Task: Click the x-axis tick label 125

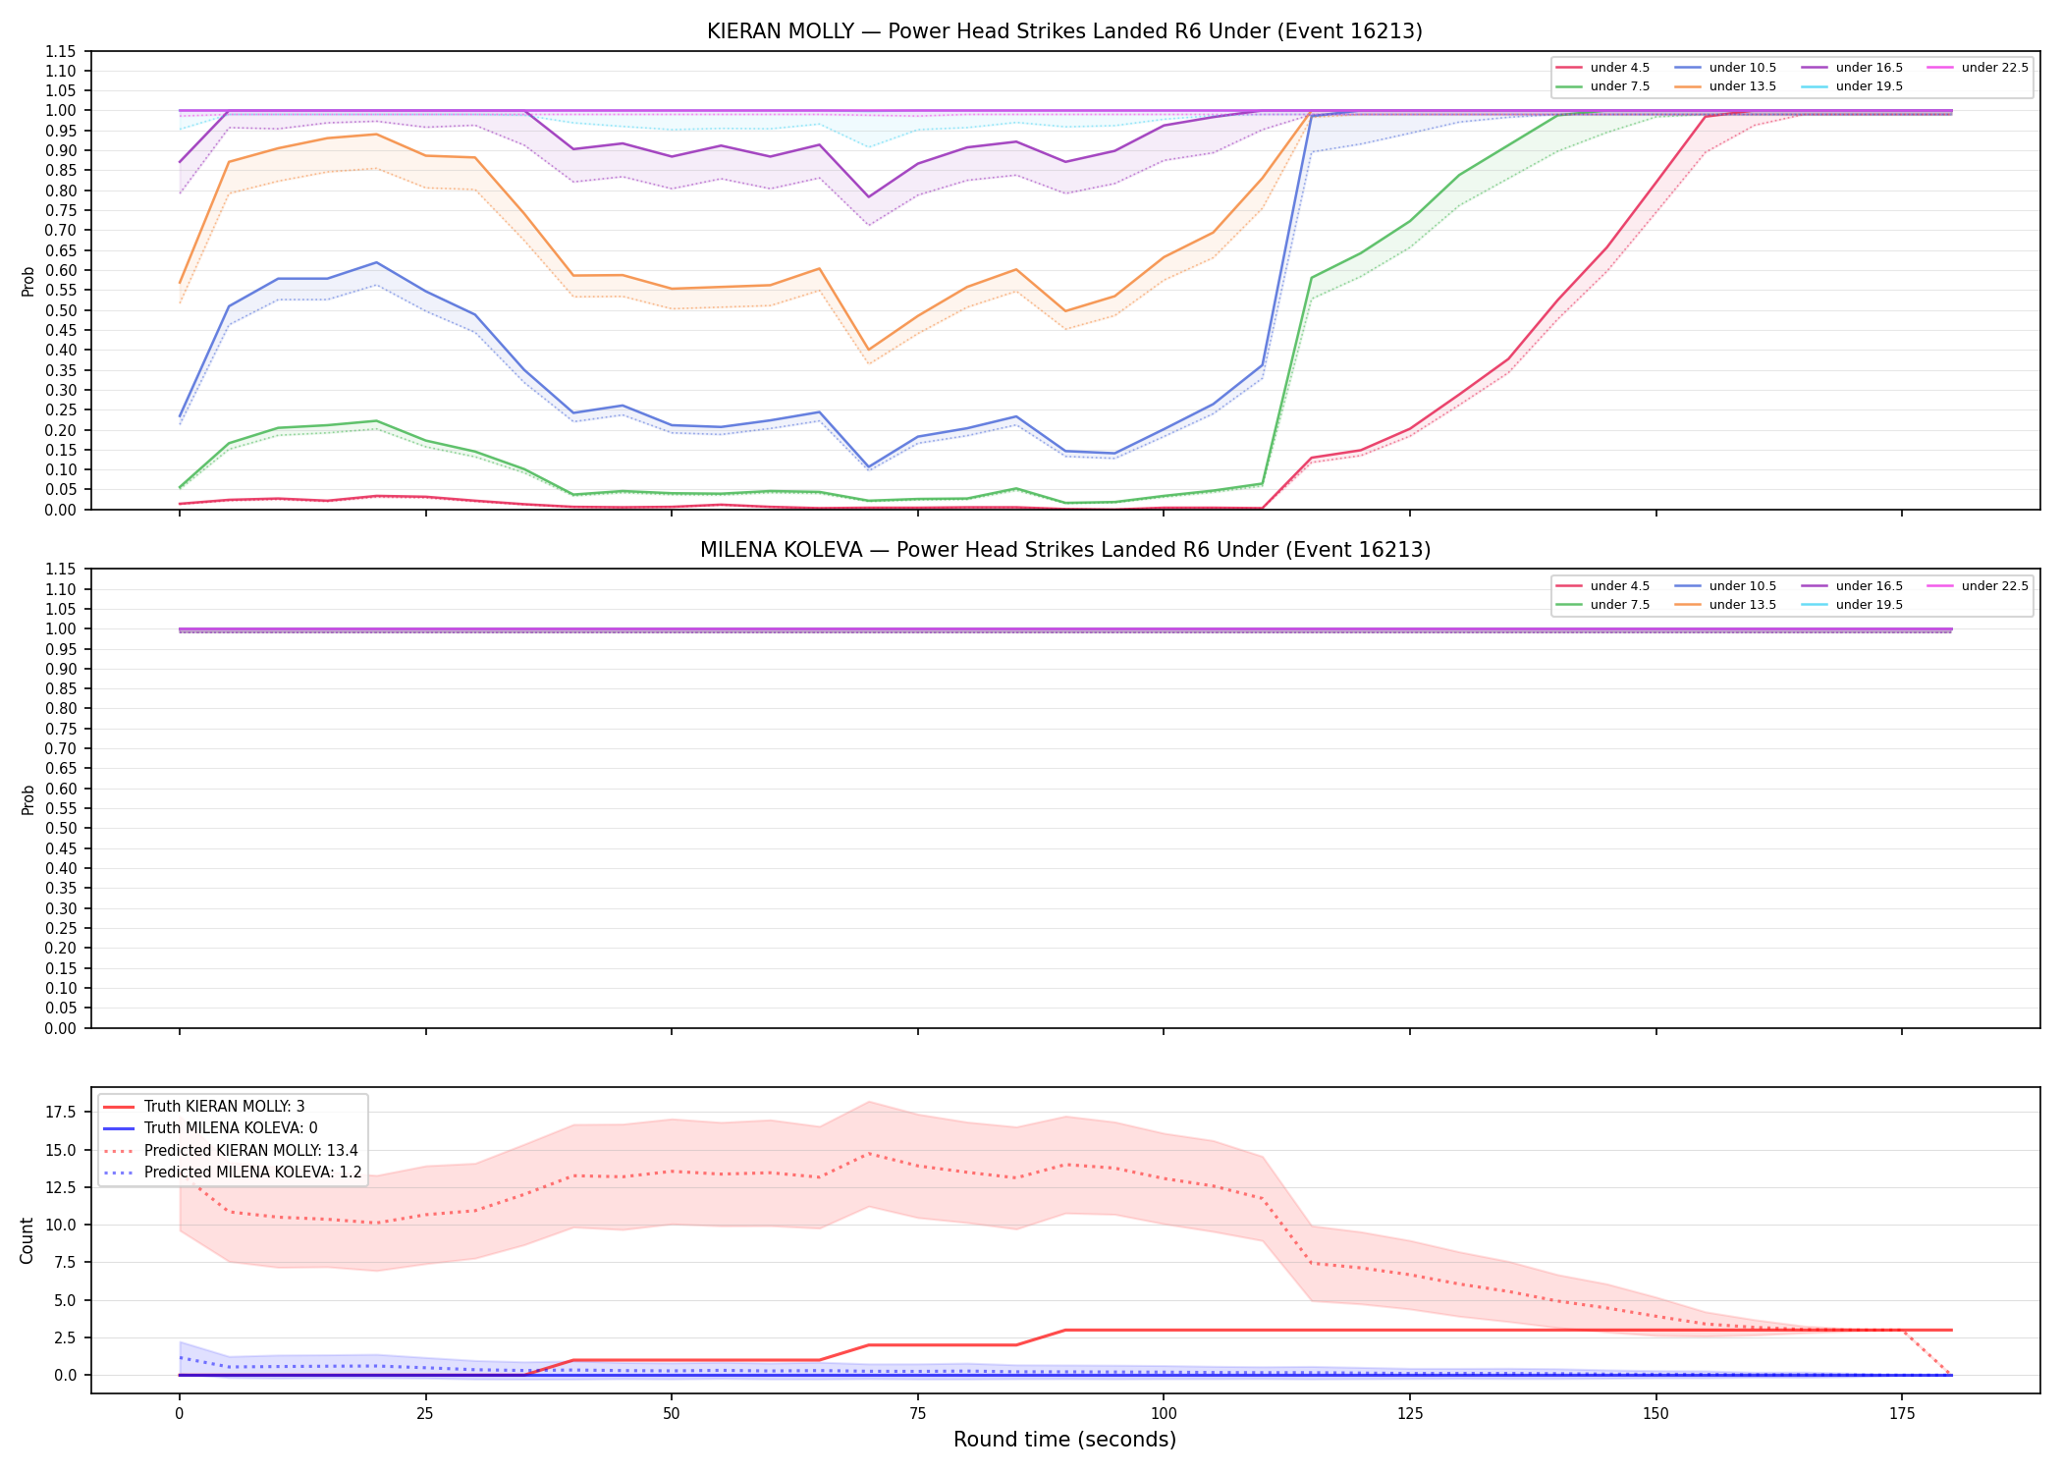Action: [x=1409, y=1414]
